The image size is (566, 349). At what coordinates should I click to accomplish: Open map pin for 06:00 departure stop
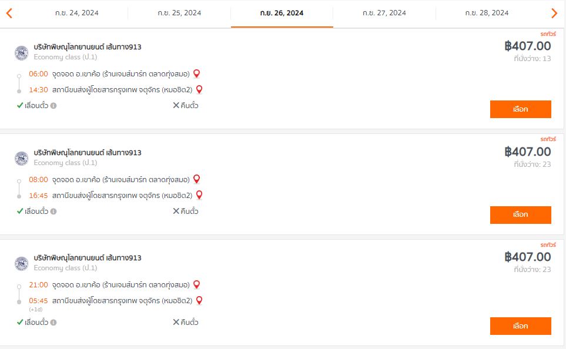[197, 73]
